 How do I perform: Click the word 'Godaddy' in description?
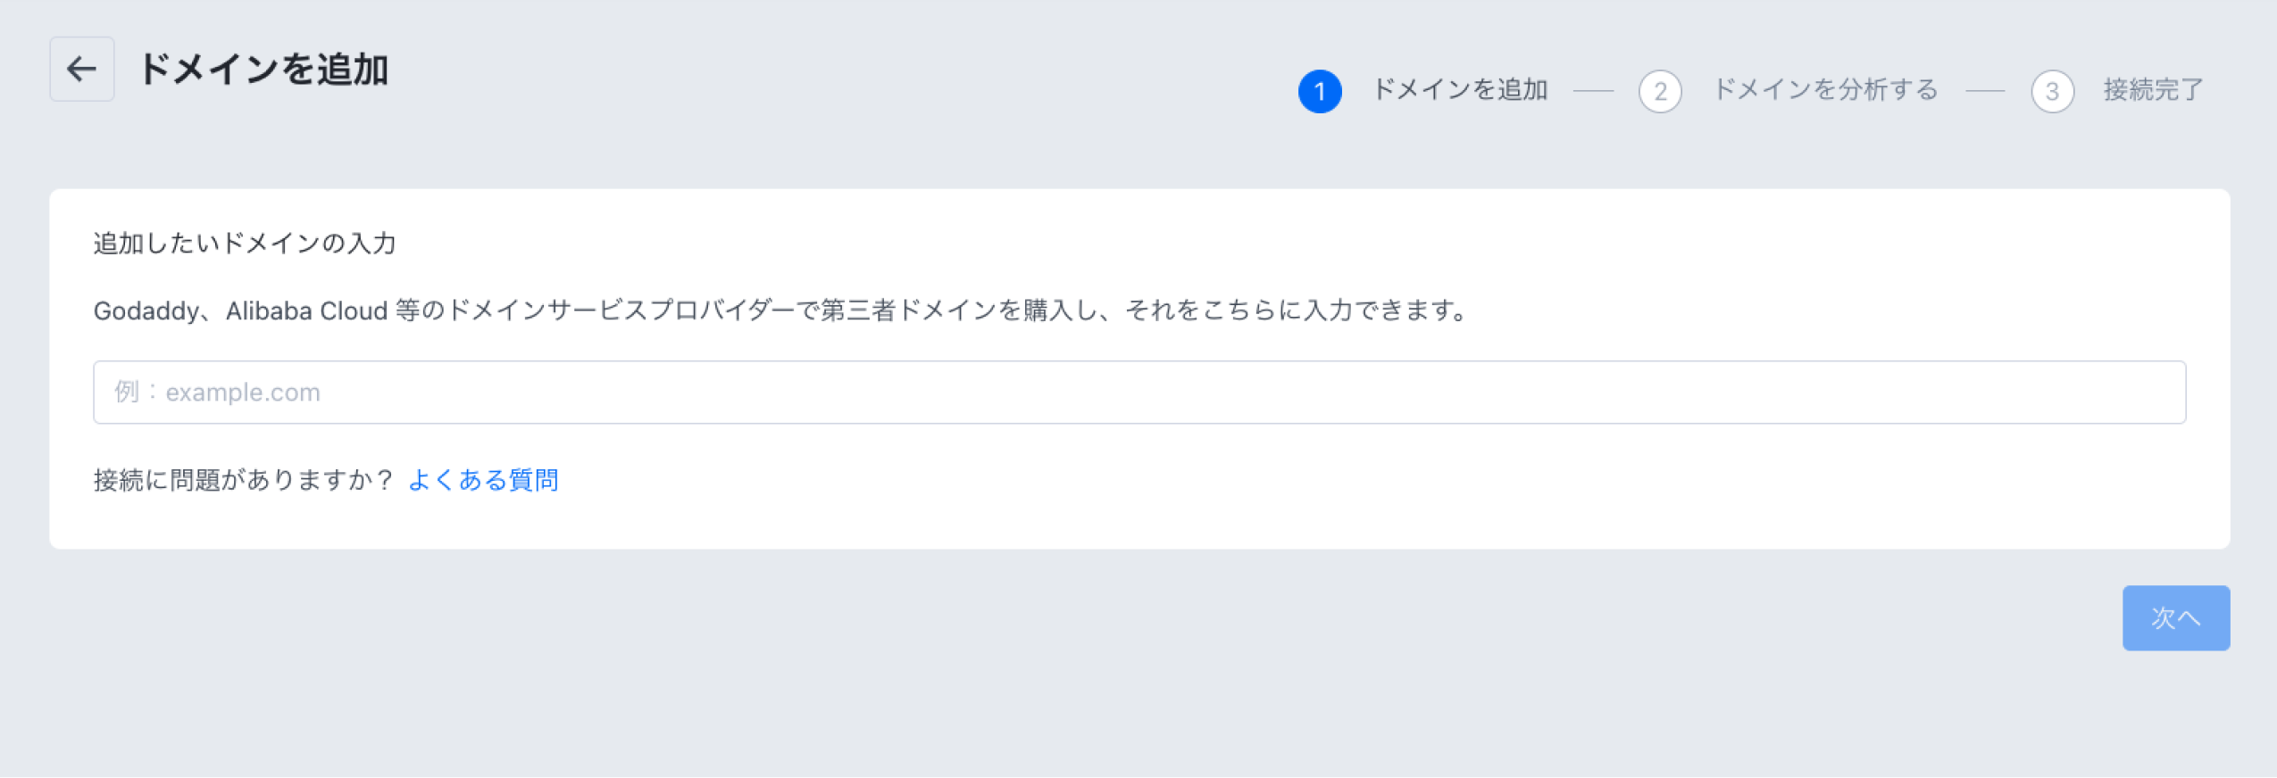(x=146, y=311)
